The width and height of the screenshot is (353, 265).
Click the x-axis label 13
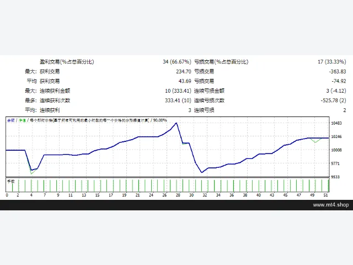(x=84, y=195)
